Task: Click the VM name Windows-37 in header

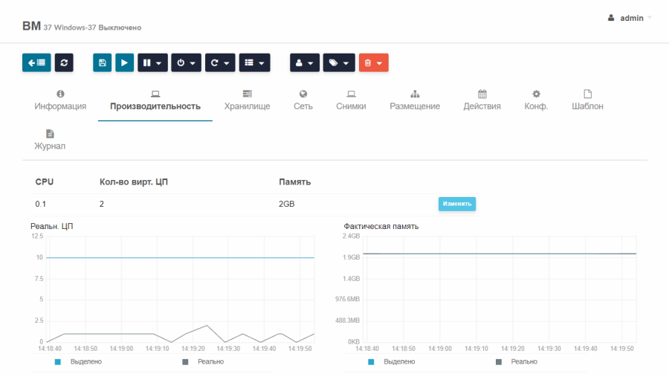Action: tap(75, 28)
